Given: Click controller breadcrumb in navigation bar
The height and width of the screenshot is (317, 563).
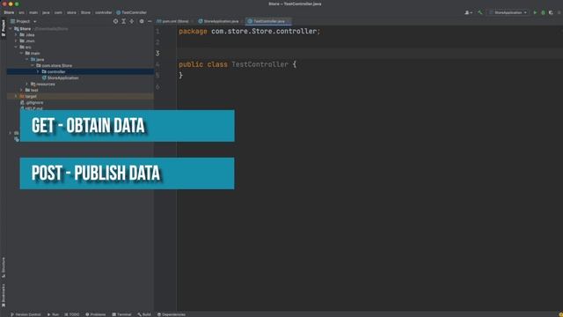Looking at the screenshot, I should (104, 12).
